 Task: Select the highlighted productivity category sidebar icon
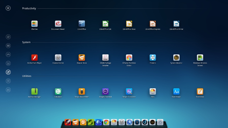(x=8, y=72)
